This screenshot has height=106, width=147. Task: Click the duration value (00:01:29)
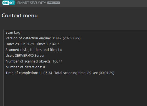coord(107,73)
